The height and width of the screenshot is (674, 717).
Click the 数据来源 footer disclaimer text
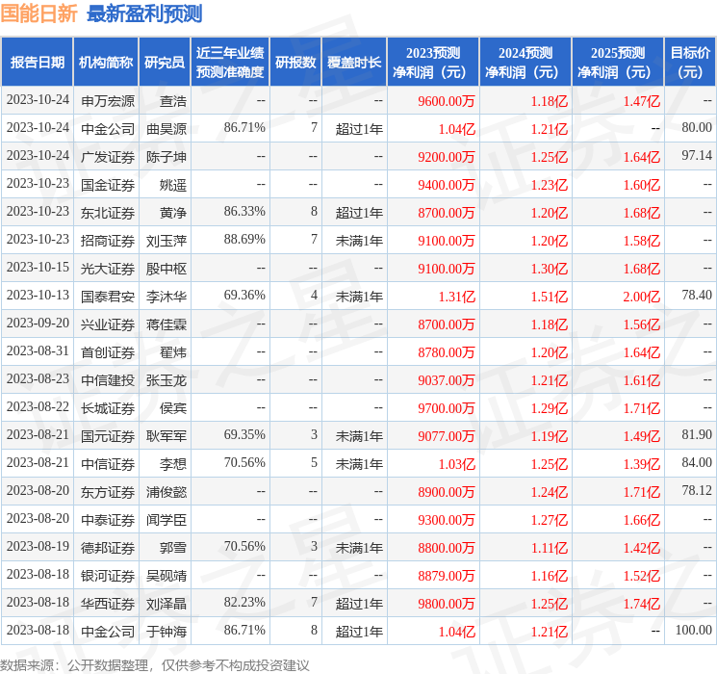(155, 664)
